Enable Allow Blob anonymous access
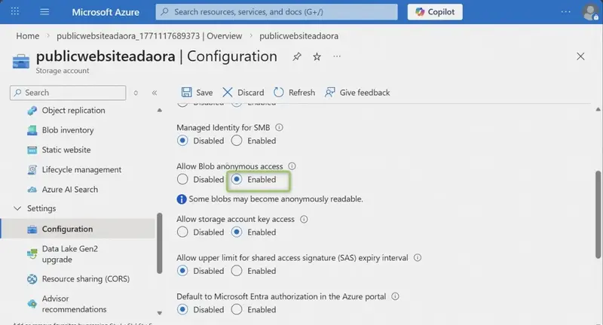The height and width of the screenshot is (325, 603). click(x=237, y=180)
